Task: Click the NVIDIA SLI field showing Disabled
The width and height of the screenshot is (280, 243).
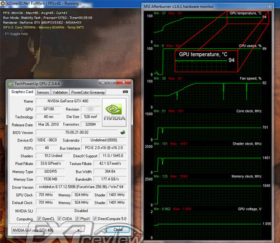Action: (x=81, y=211)
